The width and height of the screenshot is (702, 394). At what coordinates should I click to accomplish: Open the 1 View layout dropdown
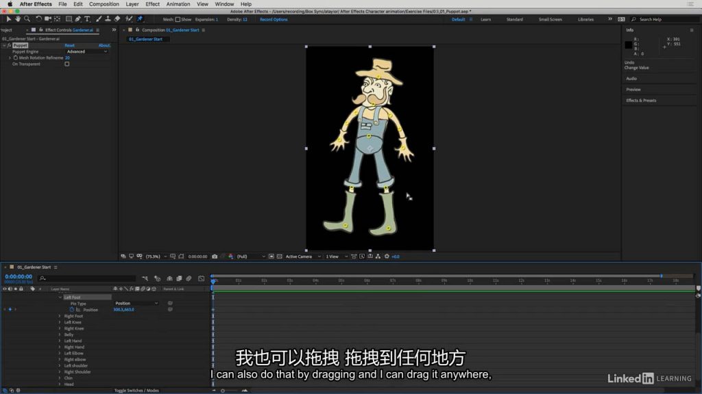pos(337,257)
